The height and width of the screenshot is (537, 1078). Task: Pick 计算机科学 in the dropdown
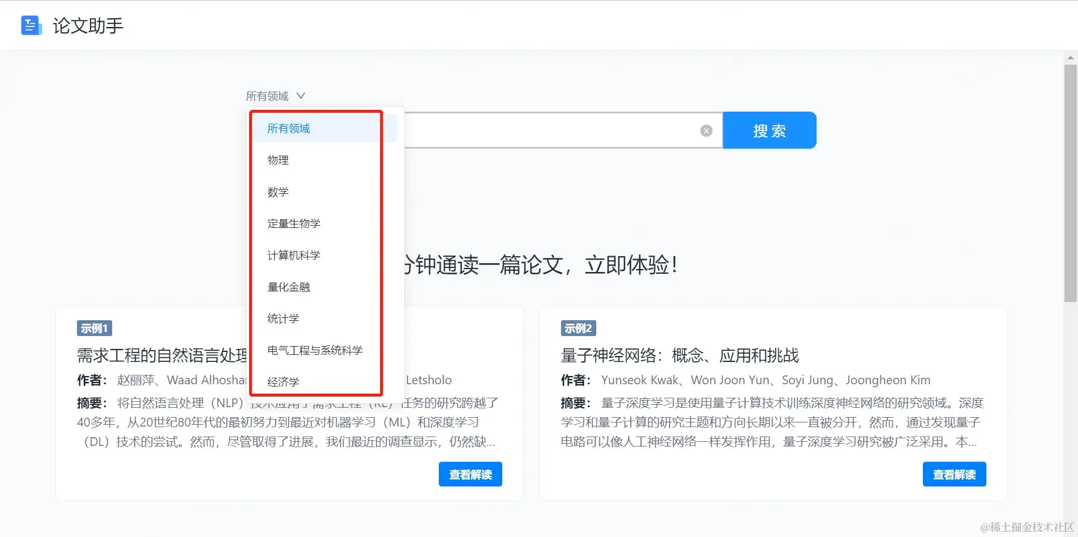(325, 255)
